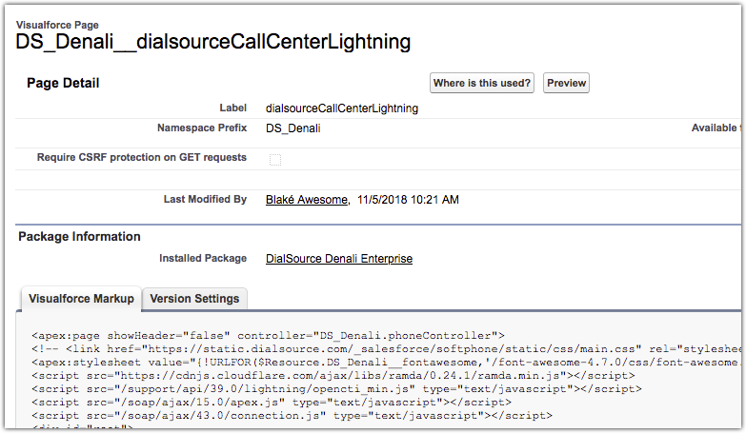Viewport: 746px width, 433px height.
Task: Click the Namespace Prefix label
Action: coord(202,128)
